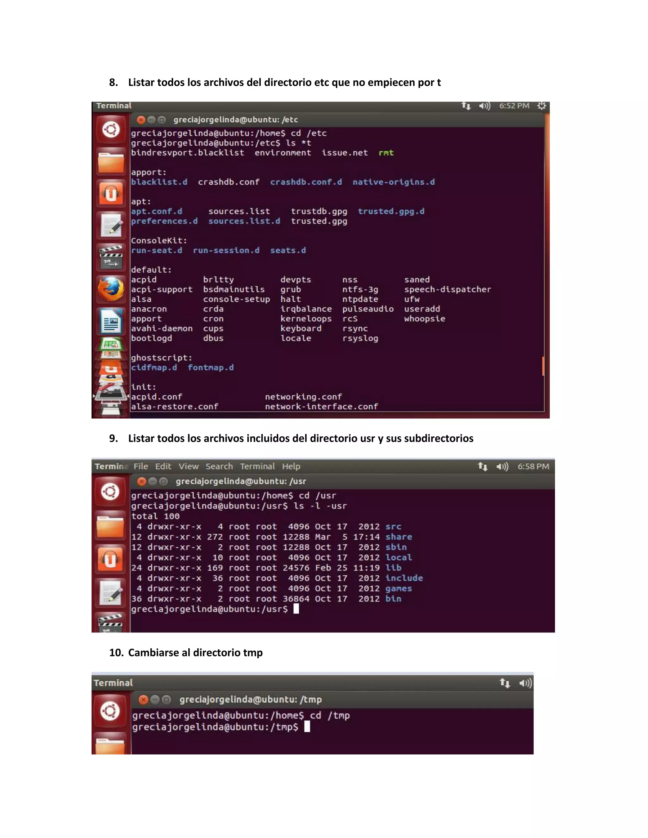This screenshot has height=838, width=648.
Task: Open Edit menu in /usr terminal
Action: [x=163, y=466]
